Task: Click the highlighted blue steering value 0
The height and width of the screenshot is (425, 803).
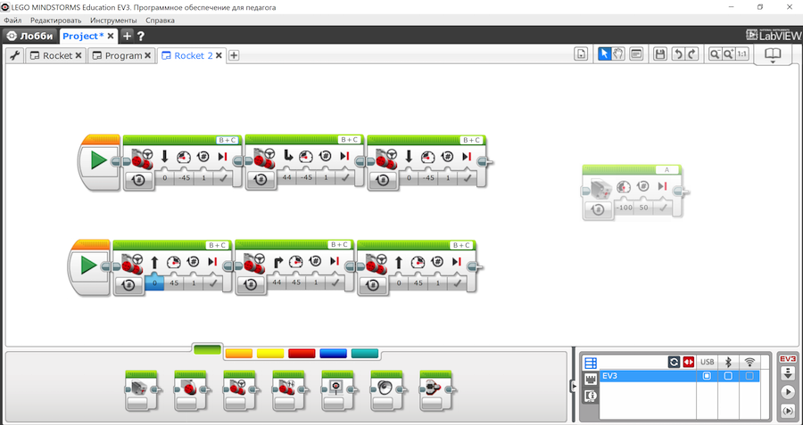Action: point(154,282)
